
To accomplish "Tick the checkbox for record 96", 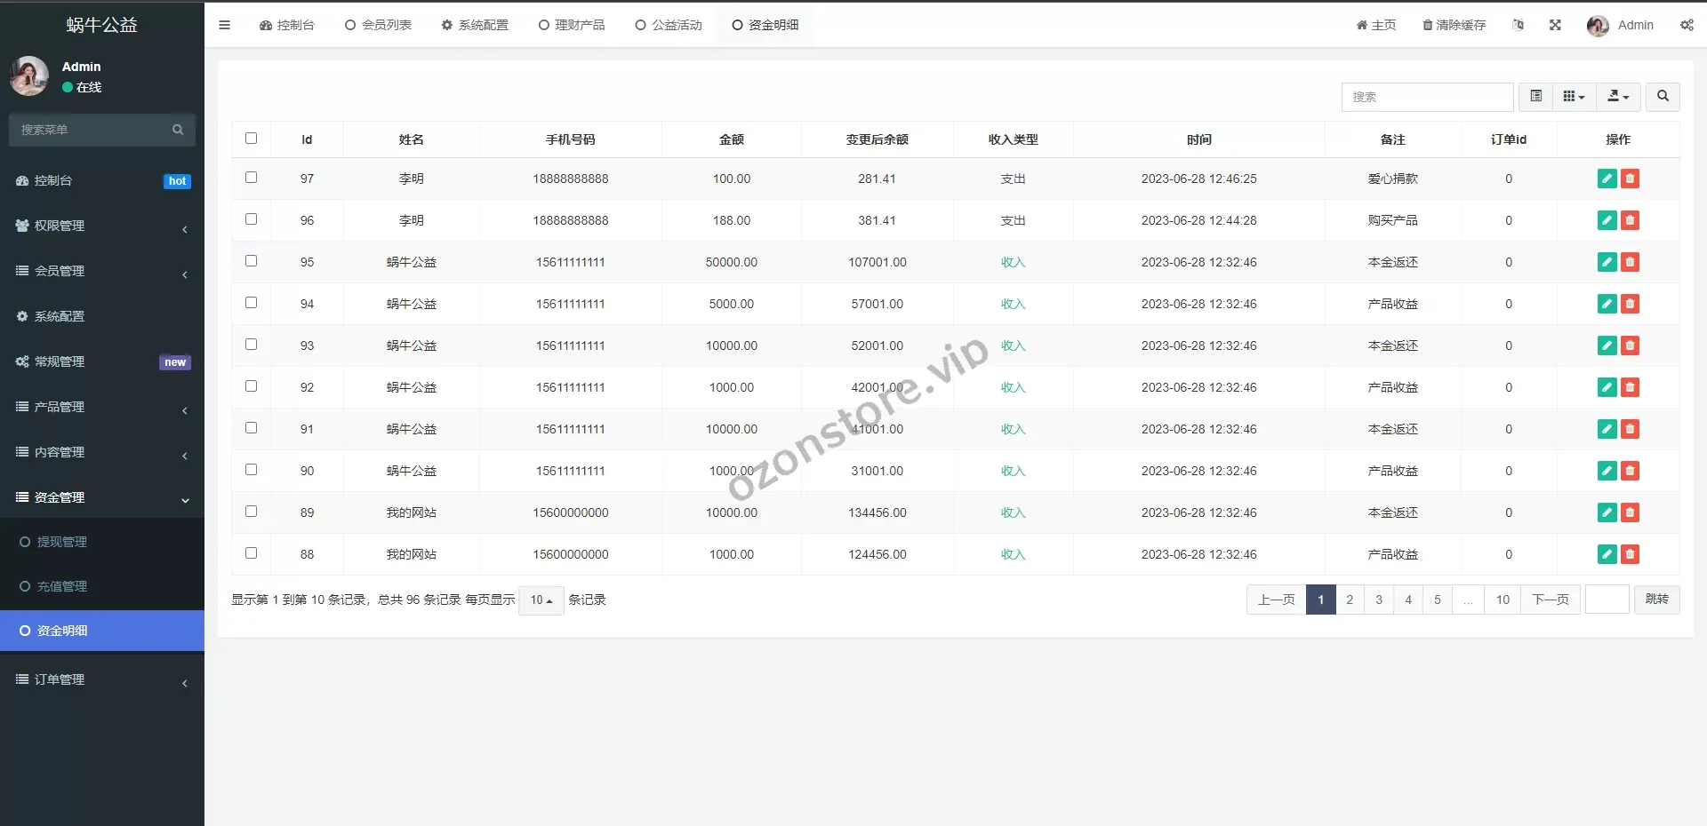I will click(x=251, y=219).
